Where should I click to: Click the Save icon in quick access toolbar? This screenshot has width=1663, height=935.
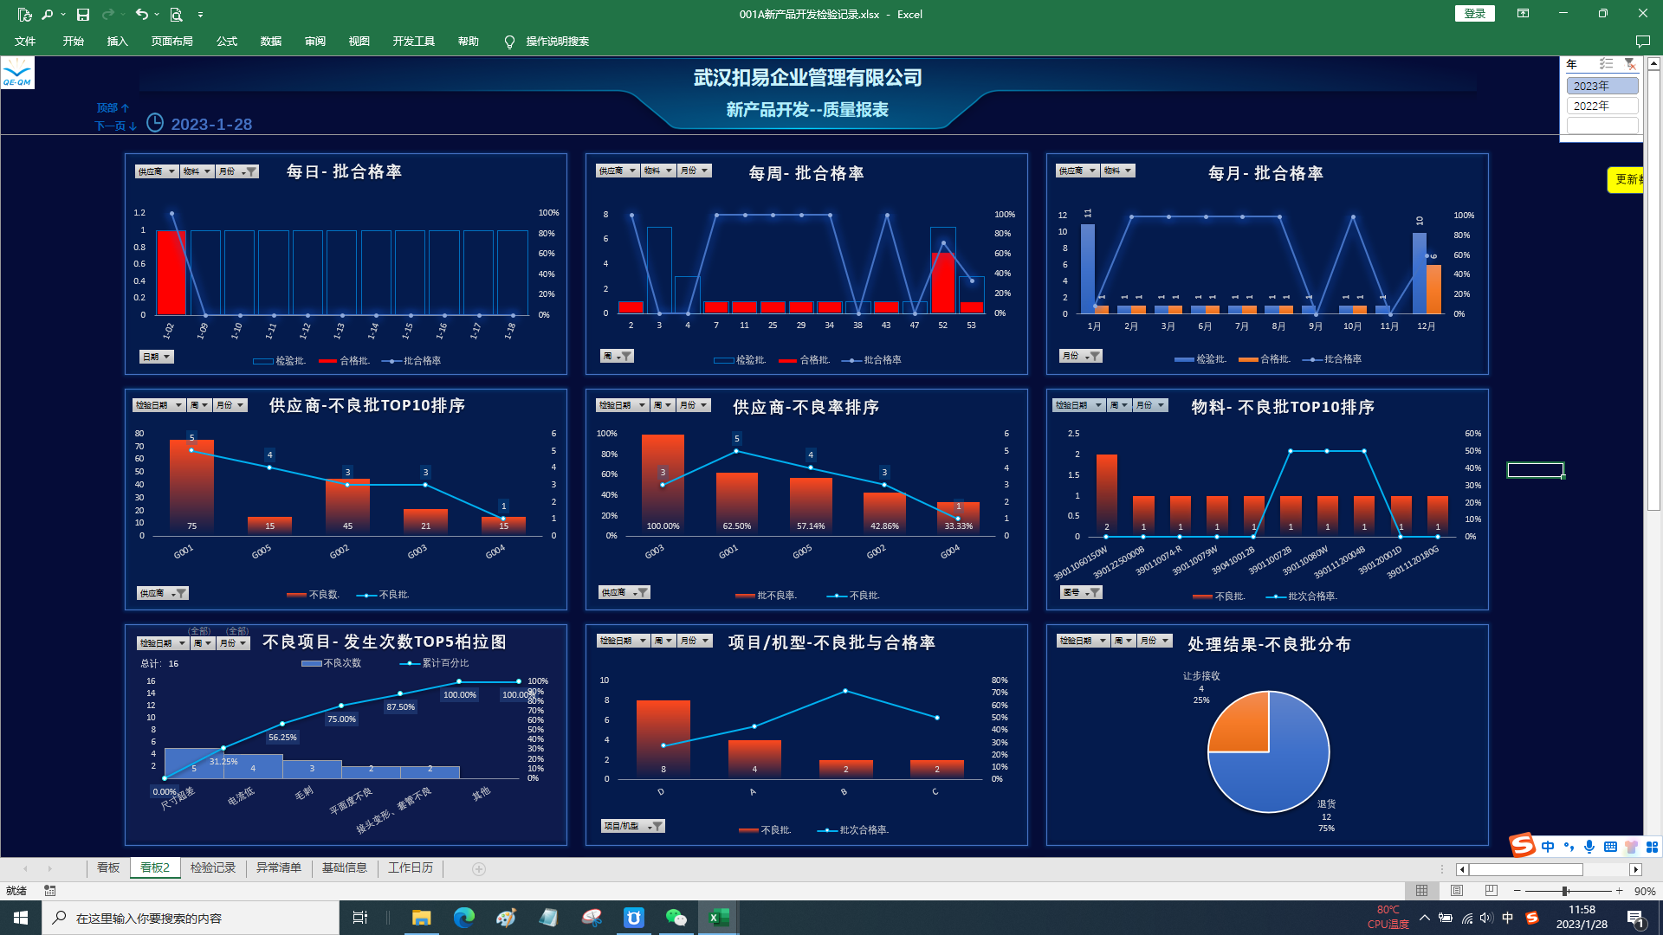point(83,15)
